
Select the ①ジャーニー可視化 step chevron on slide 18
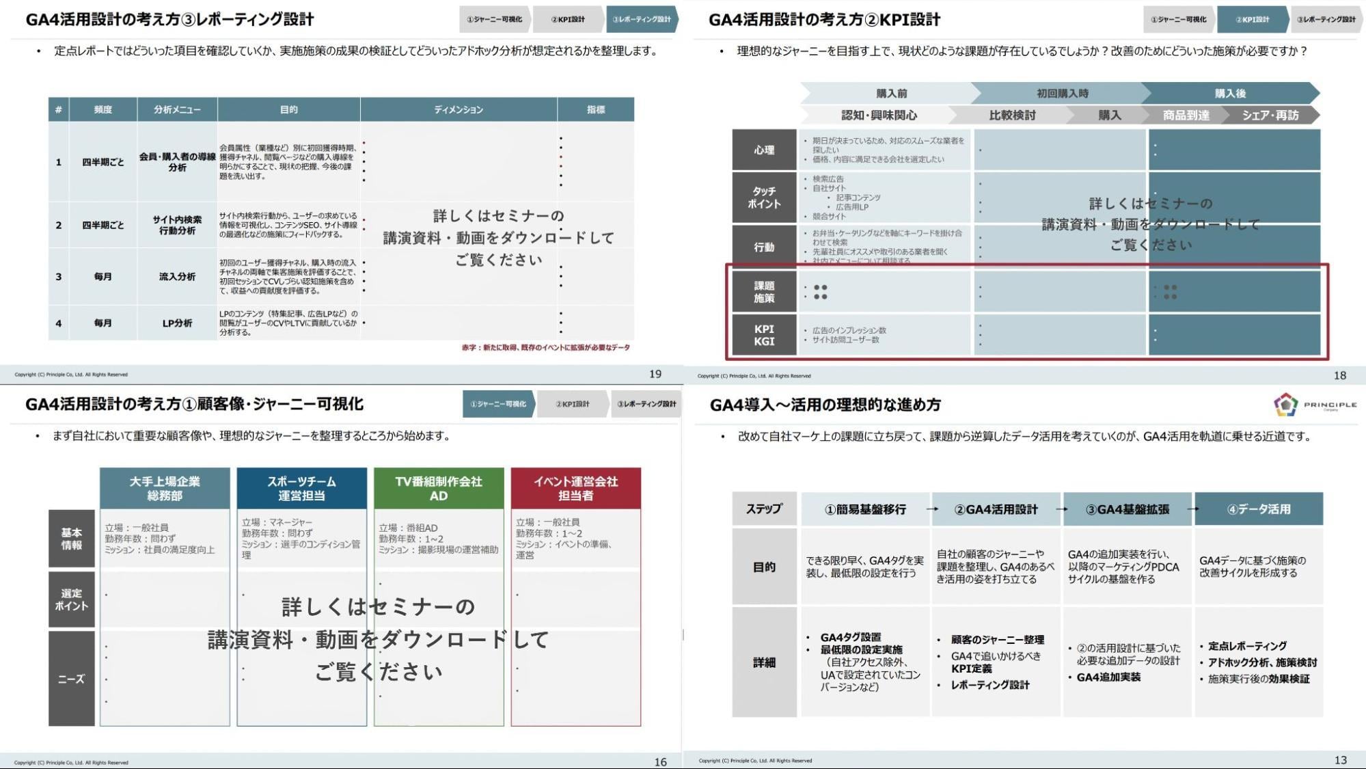tap(1179, 19)
